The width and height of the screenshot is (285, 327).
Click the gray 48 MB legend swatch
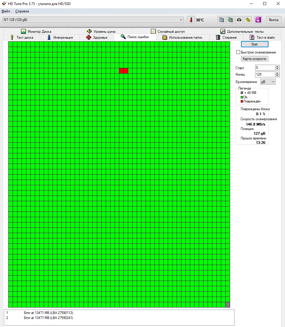[x=242, y=93]
